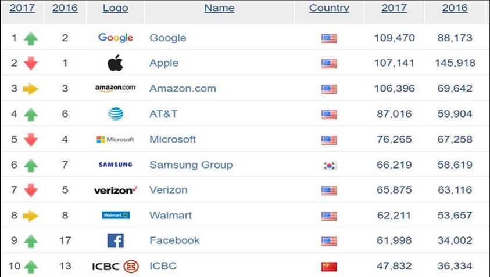This screenshot has height=277, width=490.
Task: Sort by the Logo column header
Action: [x=115, y=8]
